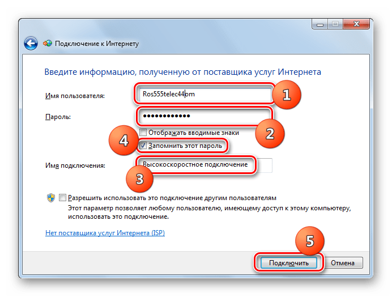The image size is (392, 297).
Task: Click the 'Пароль:' label
Action: 58,117
